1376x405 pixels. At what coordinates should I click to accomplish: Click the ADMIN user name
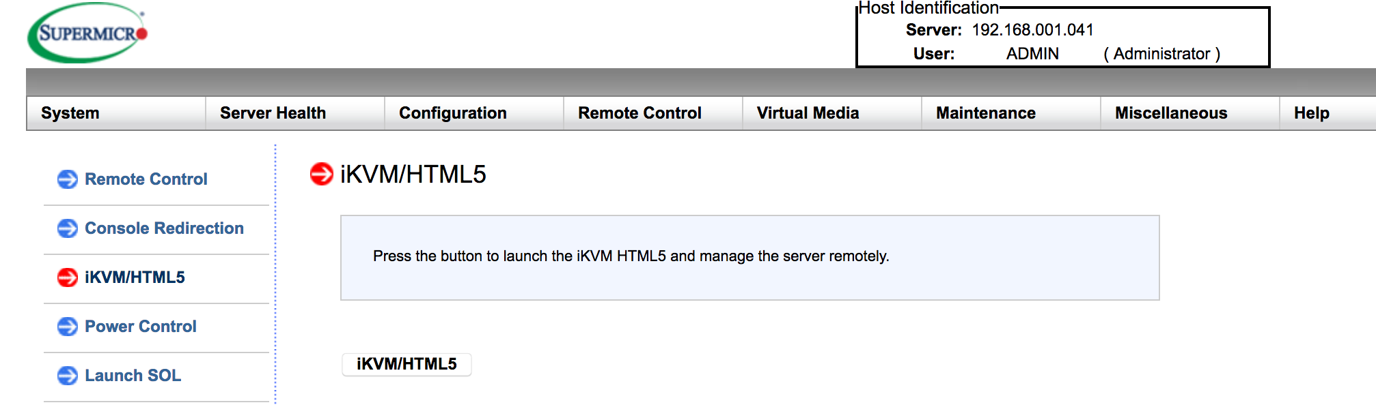[1032, 54]
